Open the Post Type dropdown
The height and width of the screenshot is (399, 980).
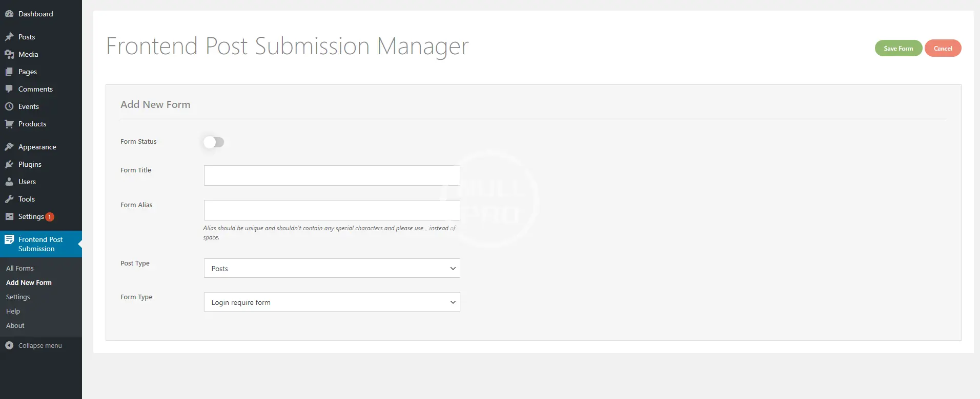pyautogui.click(x=332, y=268)
